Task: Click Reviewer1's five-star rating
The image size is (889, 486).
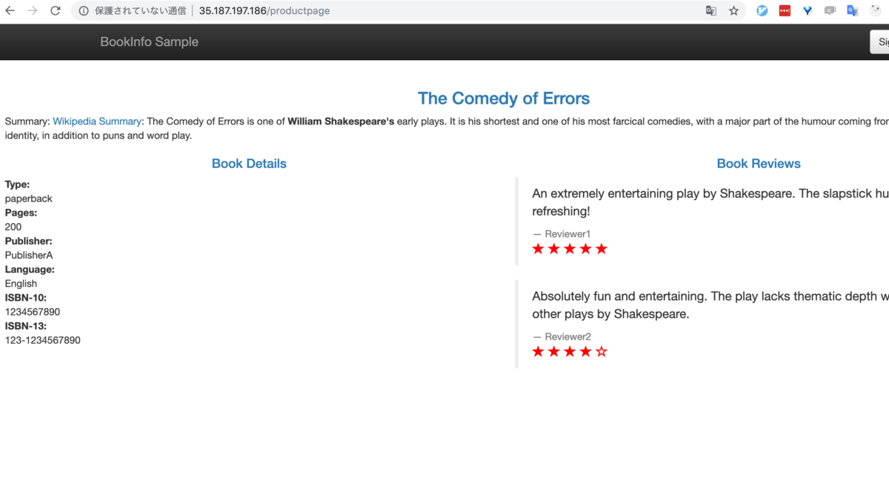Action: click(x=570, y=249)
